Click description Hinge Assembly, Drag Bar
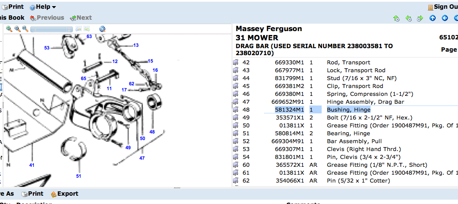Screen dimensions: 458x204 [365, 102]
